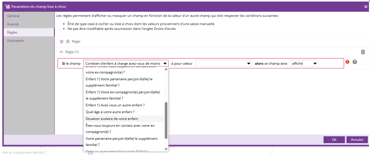The width and height of the screenshot is (370, 155).
Task: Open the 'affiché' display dropdown
Action: [304, 64]
